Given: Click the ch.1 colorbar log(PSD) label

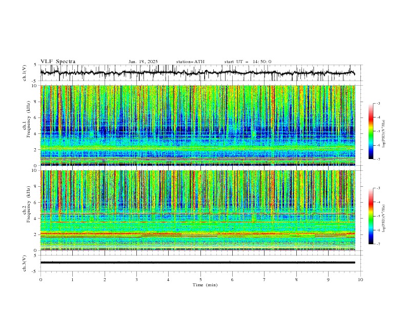Looking at the screenshot, I should [x=384, y=134].
